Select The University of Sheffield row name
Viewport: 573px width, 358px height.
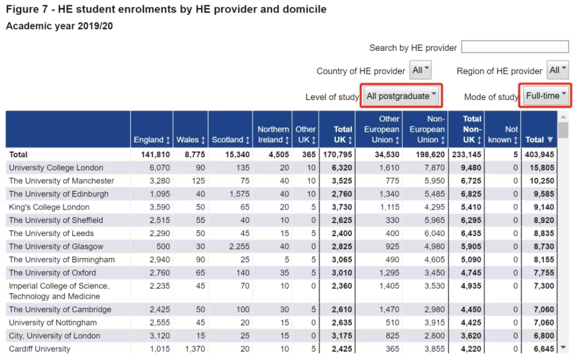point(56,220)
